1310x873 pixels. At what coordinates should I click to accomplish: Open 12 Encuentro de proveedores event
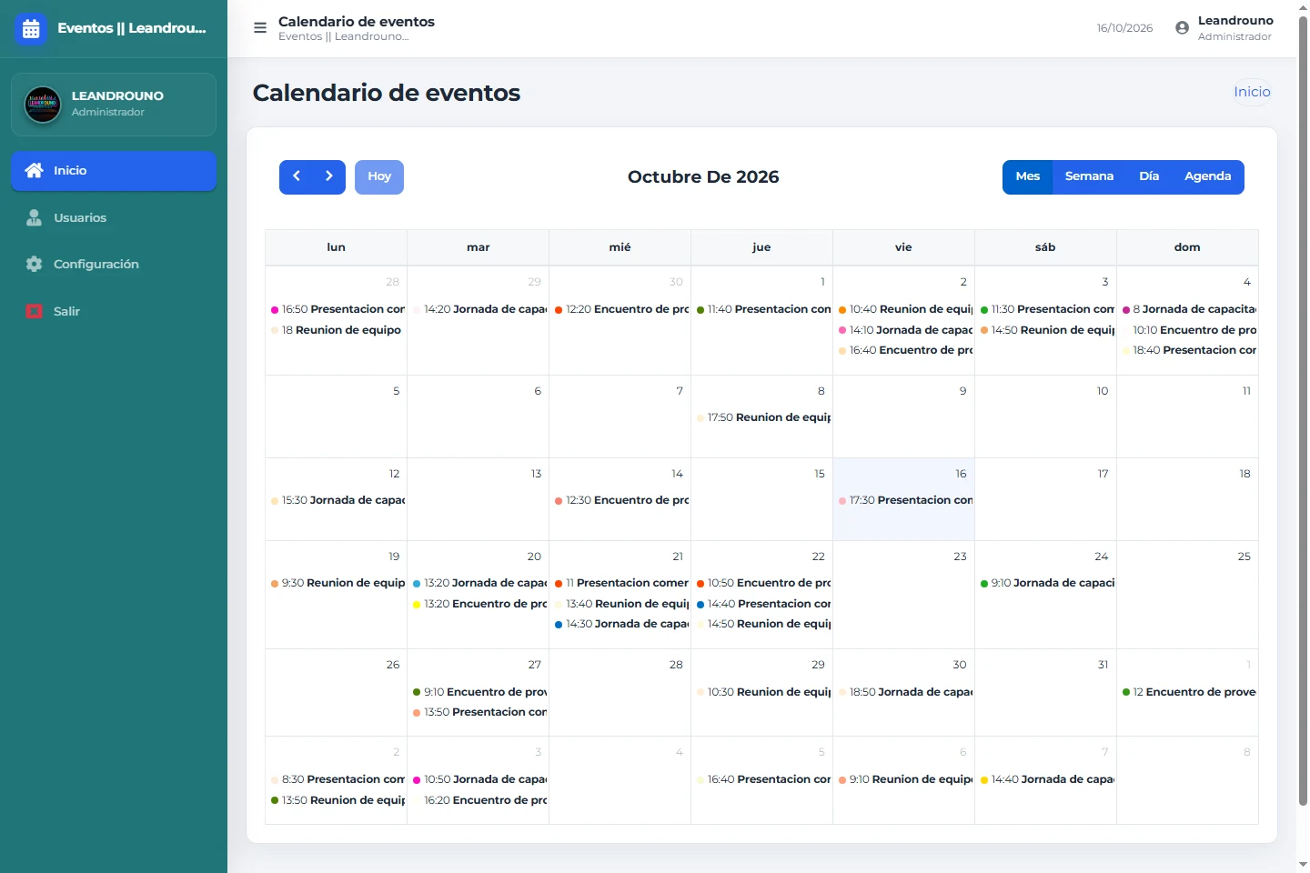pyautogui.click(x=1188, y=692)
